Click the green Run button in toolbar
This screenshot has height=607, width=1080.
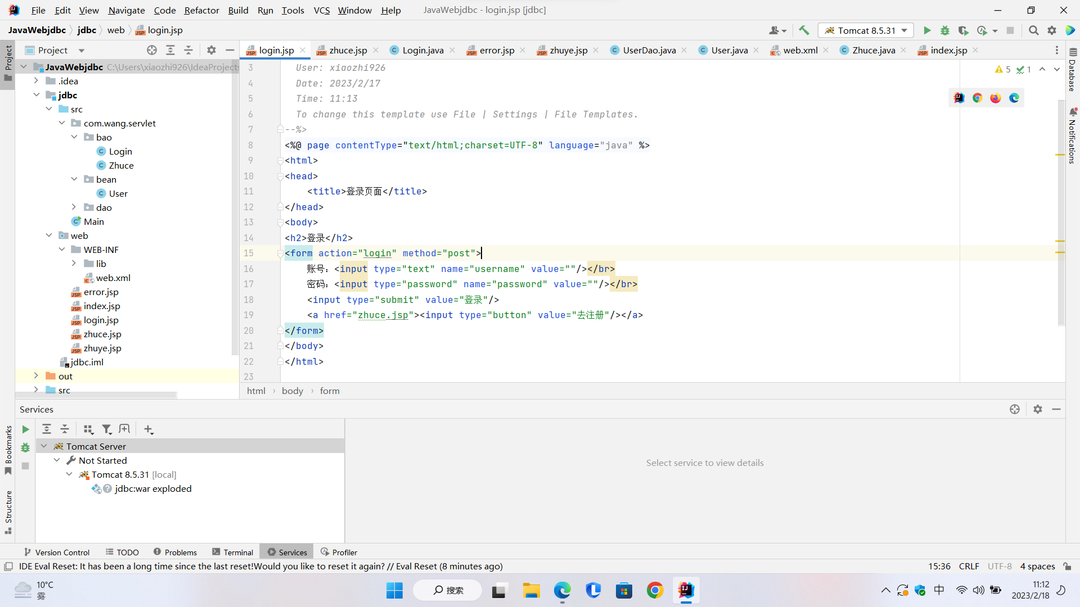pos(927,30)
